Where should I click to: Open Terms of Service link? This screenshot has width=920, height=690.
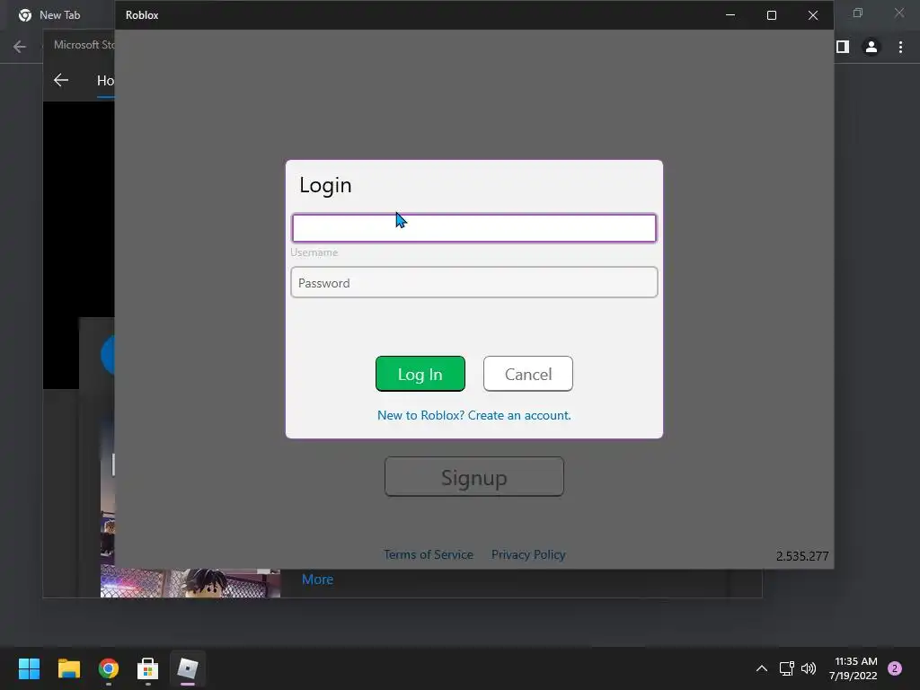click(x=429, y=554)
